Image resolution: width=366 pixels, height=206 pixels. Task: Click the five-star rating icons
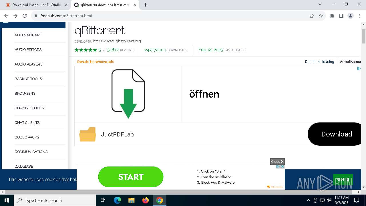[86, 50]
